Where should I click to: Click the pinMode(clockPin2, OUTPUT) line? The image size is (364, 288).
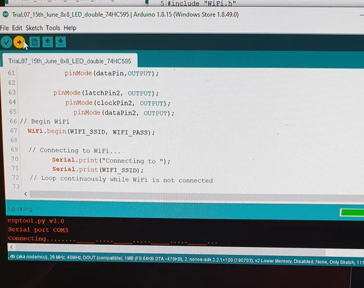117,103
